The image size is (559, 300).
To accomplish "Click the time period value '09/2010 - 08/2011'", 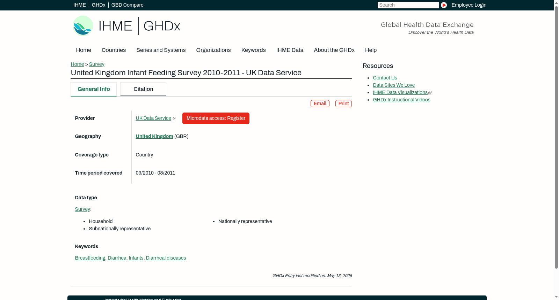I will click(155, 173).
